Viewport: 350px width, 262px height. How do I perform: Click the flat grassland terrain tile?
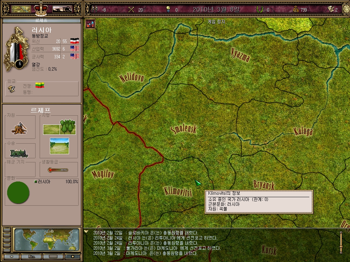pyautogui.click(x=51, y=130)
